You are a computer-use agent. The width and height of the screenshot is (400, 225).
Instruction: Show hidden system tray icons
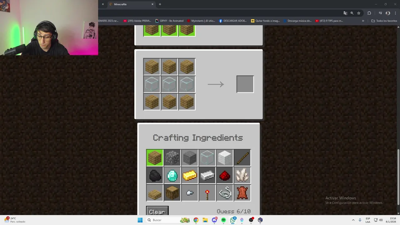(353, 220)
